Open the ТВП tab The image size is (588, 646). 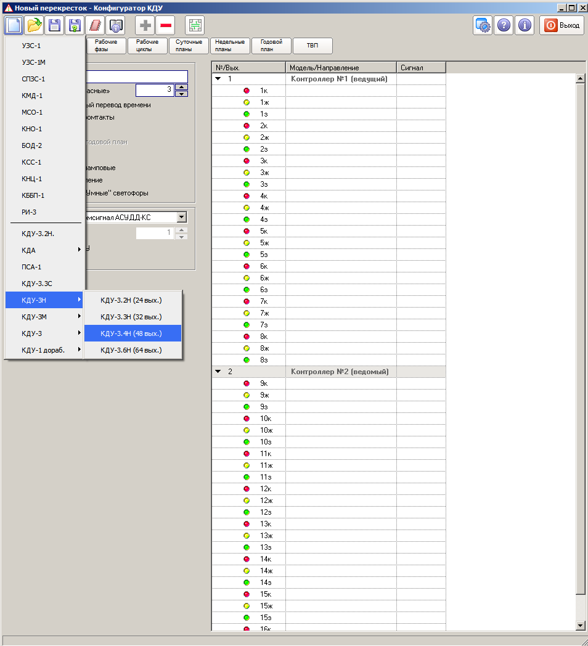[312, 46]
